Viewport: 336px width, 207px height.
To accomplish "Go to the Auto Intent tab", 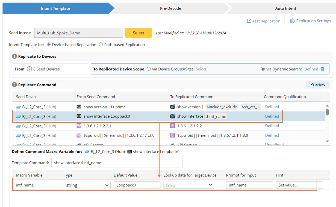I will click(x=285, y=8).
